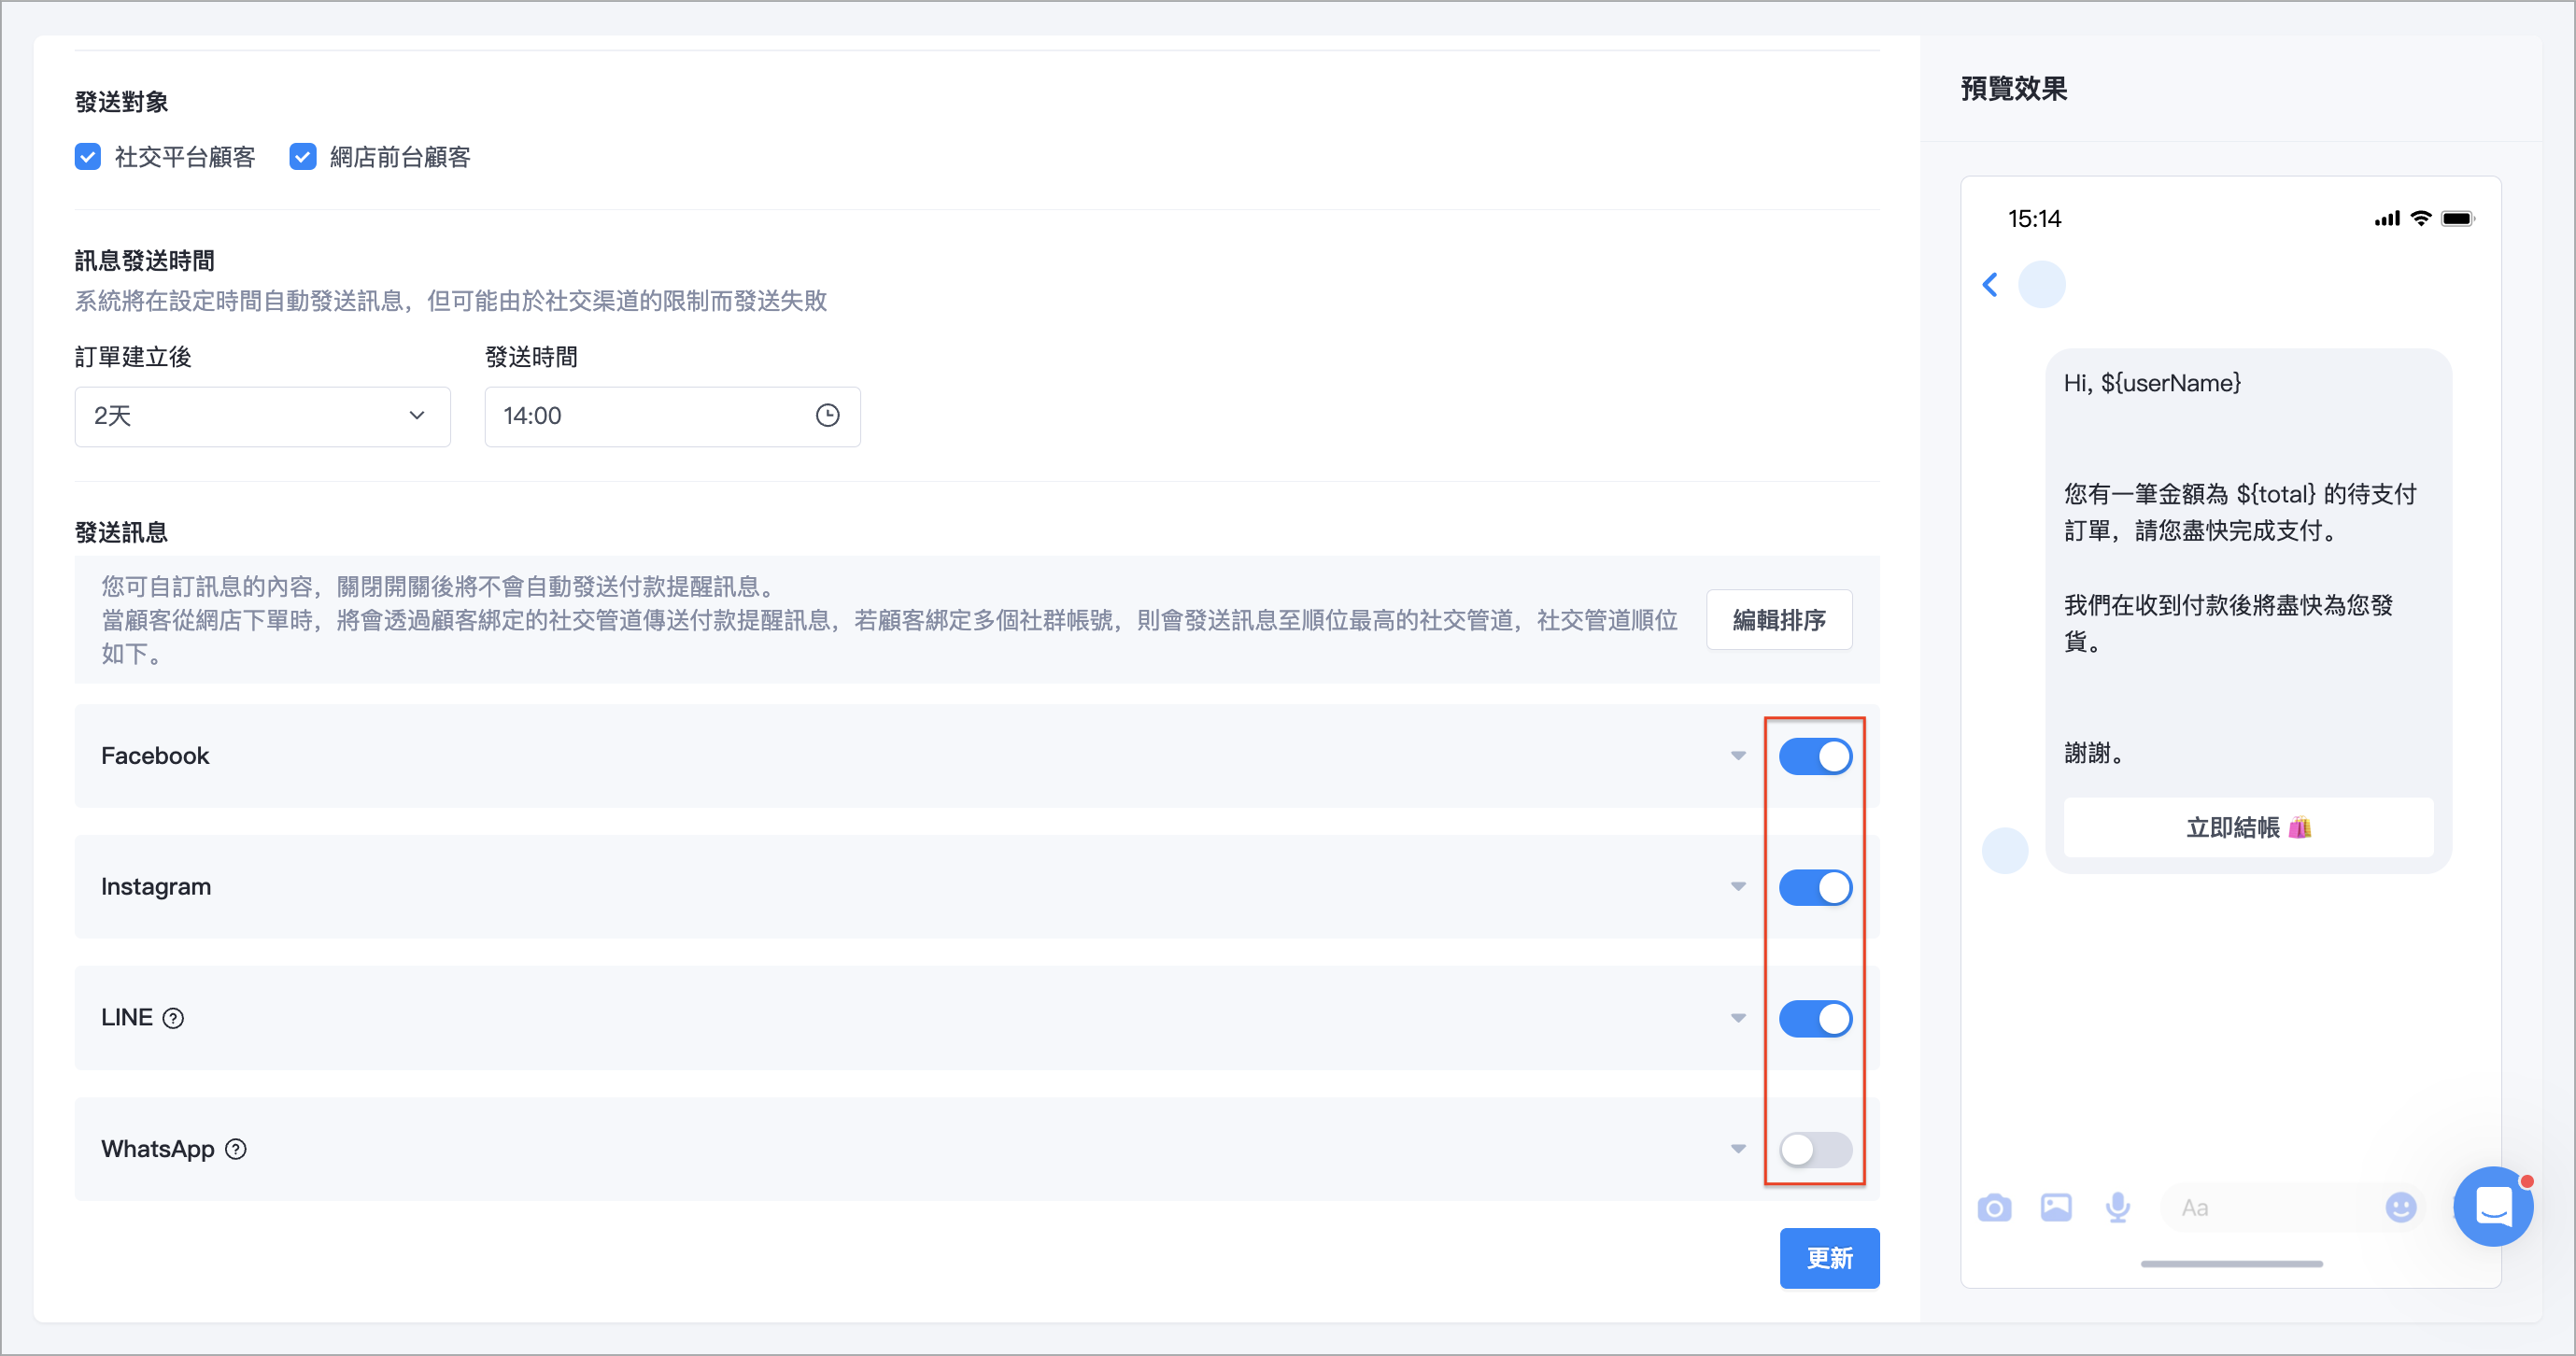Click the 發送對象 section heading
Screen dimensions: 2576x1356
pyautogui.click(x=121, y=102)
